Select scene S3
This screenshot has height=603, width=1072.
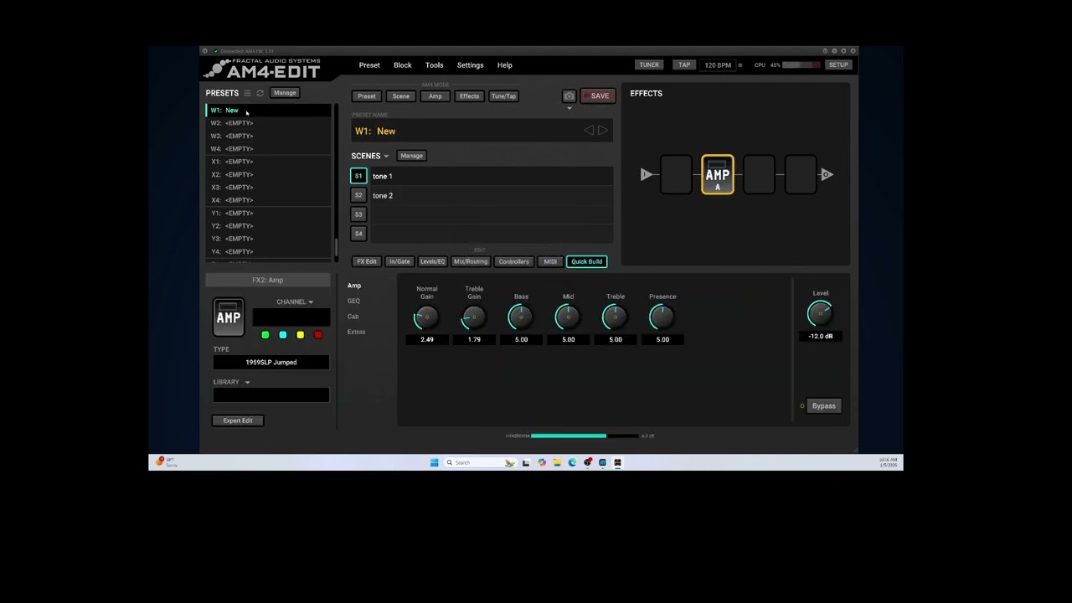pyautogui.click(x=358, y=214)
